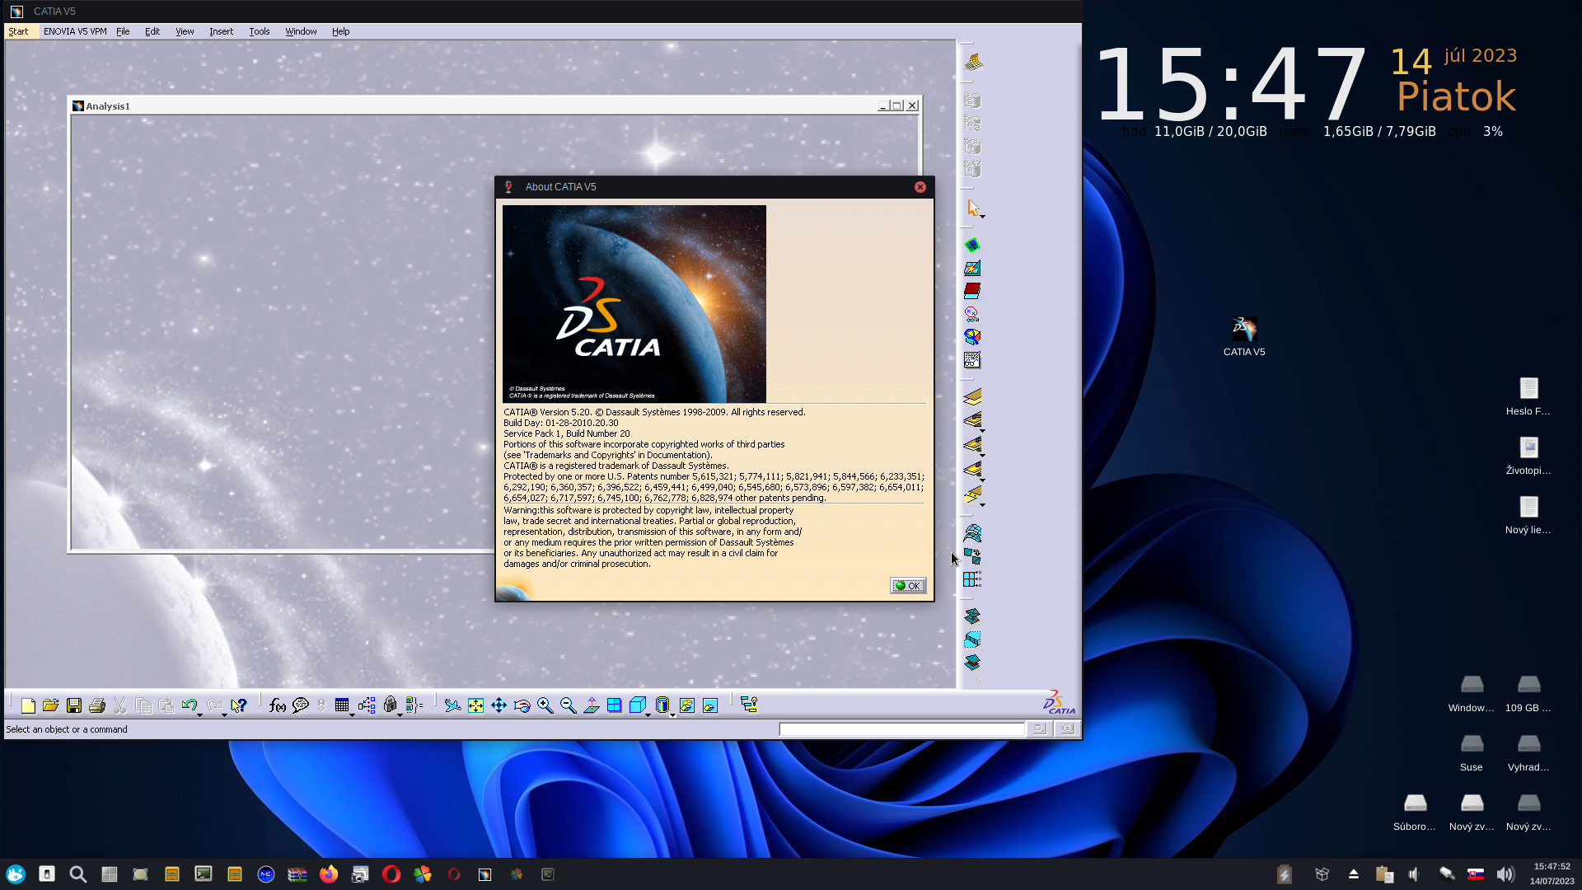Toggle Swap Visible Space icon
Viewport: 1582px width, 890px height.
[x=710, y=705]
